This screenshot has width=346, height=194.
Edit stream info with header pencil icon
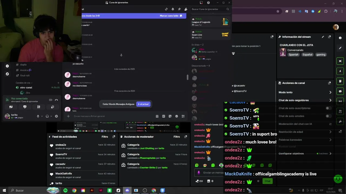tap(323, 37)
